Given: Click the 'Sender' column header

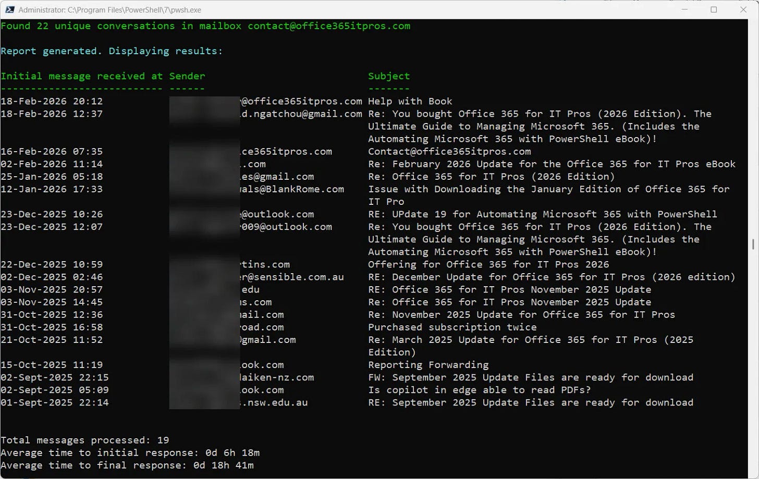Looking at the screenshot, I should pyautogui.click(x=187, y=76).
